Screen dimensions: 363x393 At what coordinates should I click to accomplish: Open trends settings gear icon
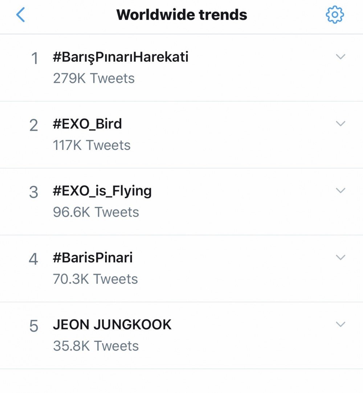(x=335, y=15)
